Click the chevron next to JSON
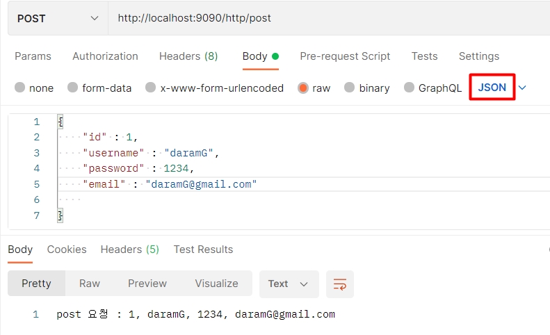 [x=522, y=88]
